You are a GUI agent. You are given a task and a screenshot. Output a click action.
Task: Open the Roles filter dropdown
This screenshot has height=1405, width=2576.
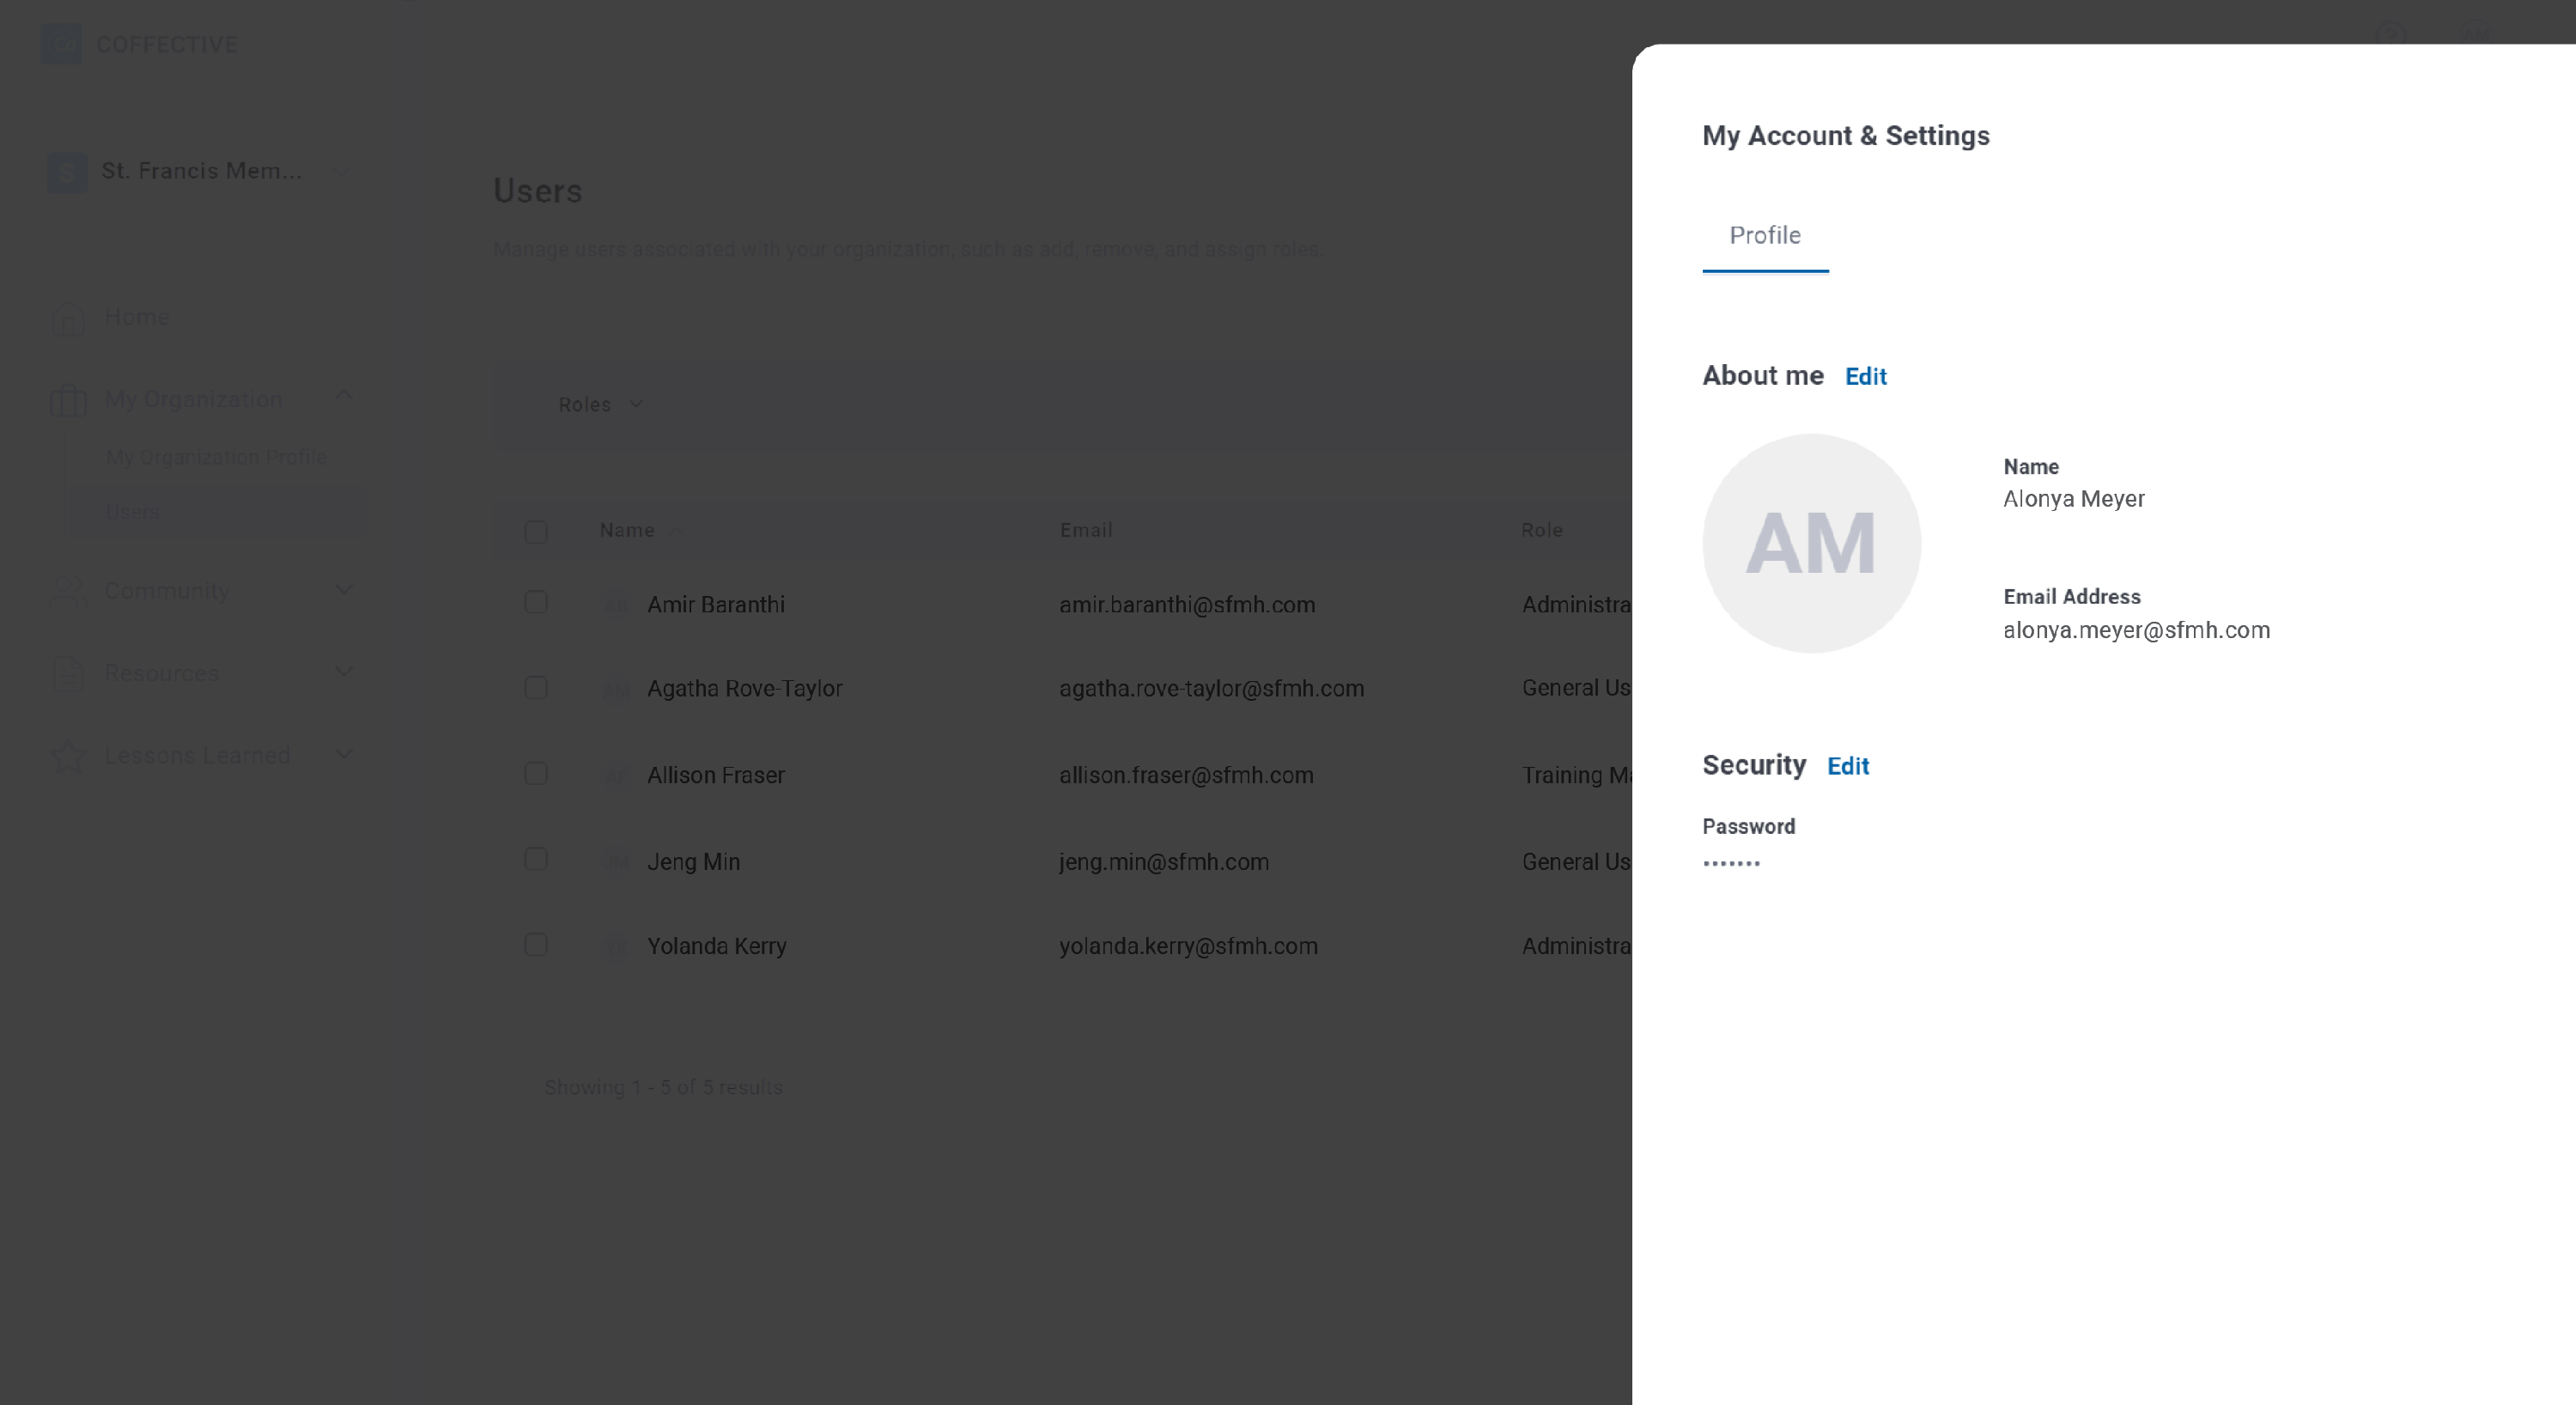pyautogui.click(x=600, y=405)
